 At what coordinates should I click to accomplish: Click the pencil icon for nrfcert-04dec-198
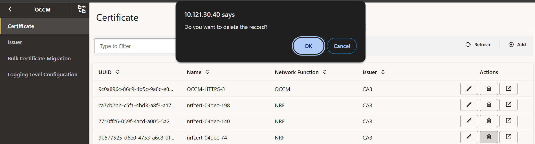click(x=469, y=105)
